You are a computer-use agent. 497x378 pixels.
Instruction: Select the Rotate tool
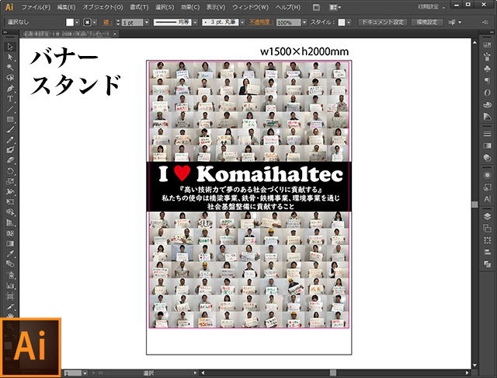click(10, 171)
